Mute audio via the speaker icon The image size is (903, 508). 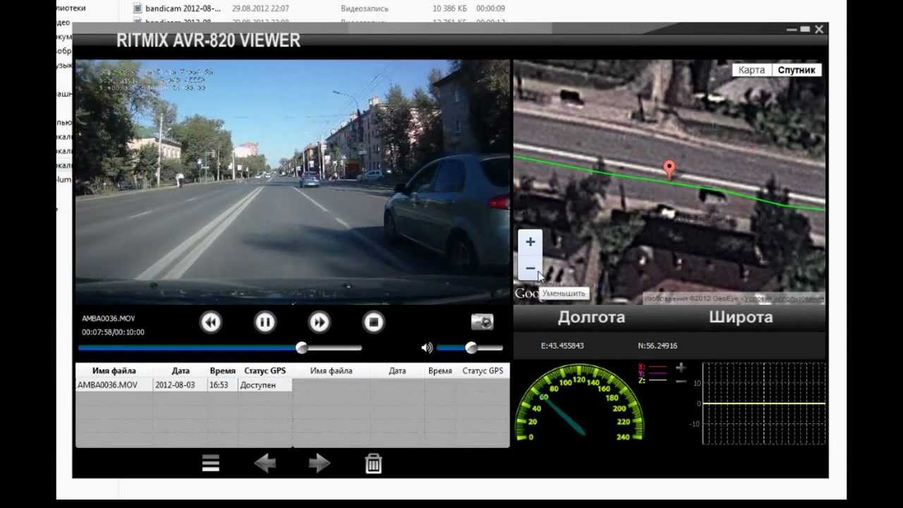point(427,348)
